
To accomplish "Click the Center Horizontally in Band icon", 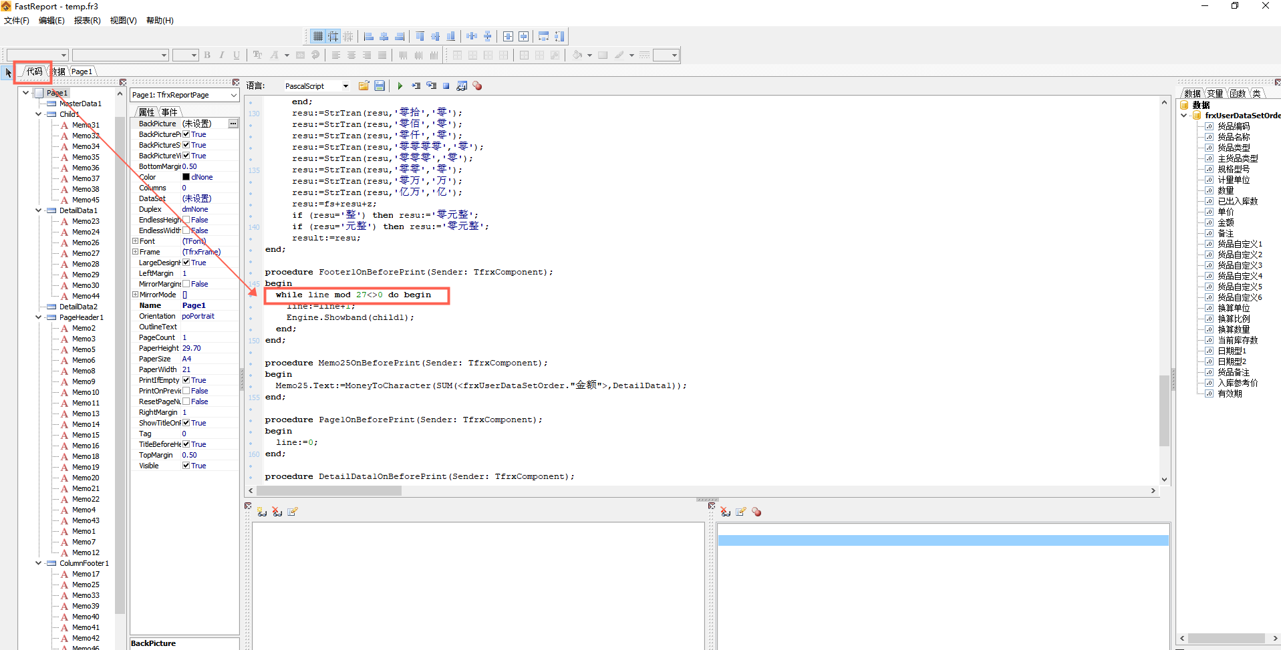I will (508, 36).
